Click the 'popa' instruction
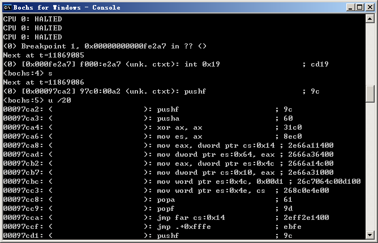 pos(166,200)
